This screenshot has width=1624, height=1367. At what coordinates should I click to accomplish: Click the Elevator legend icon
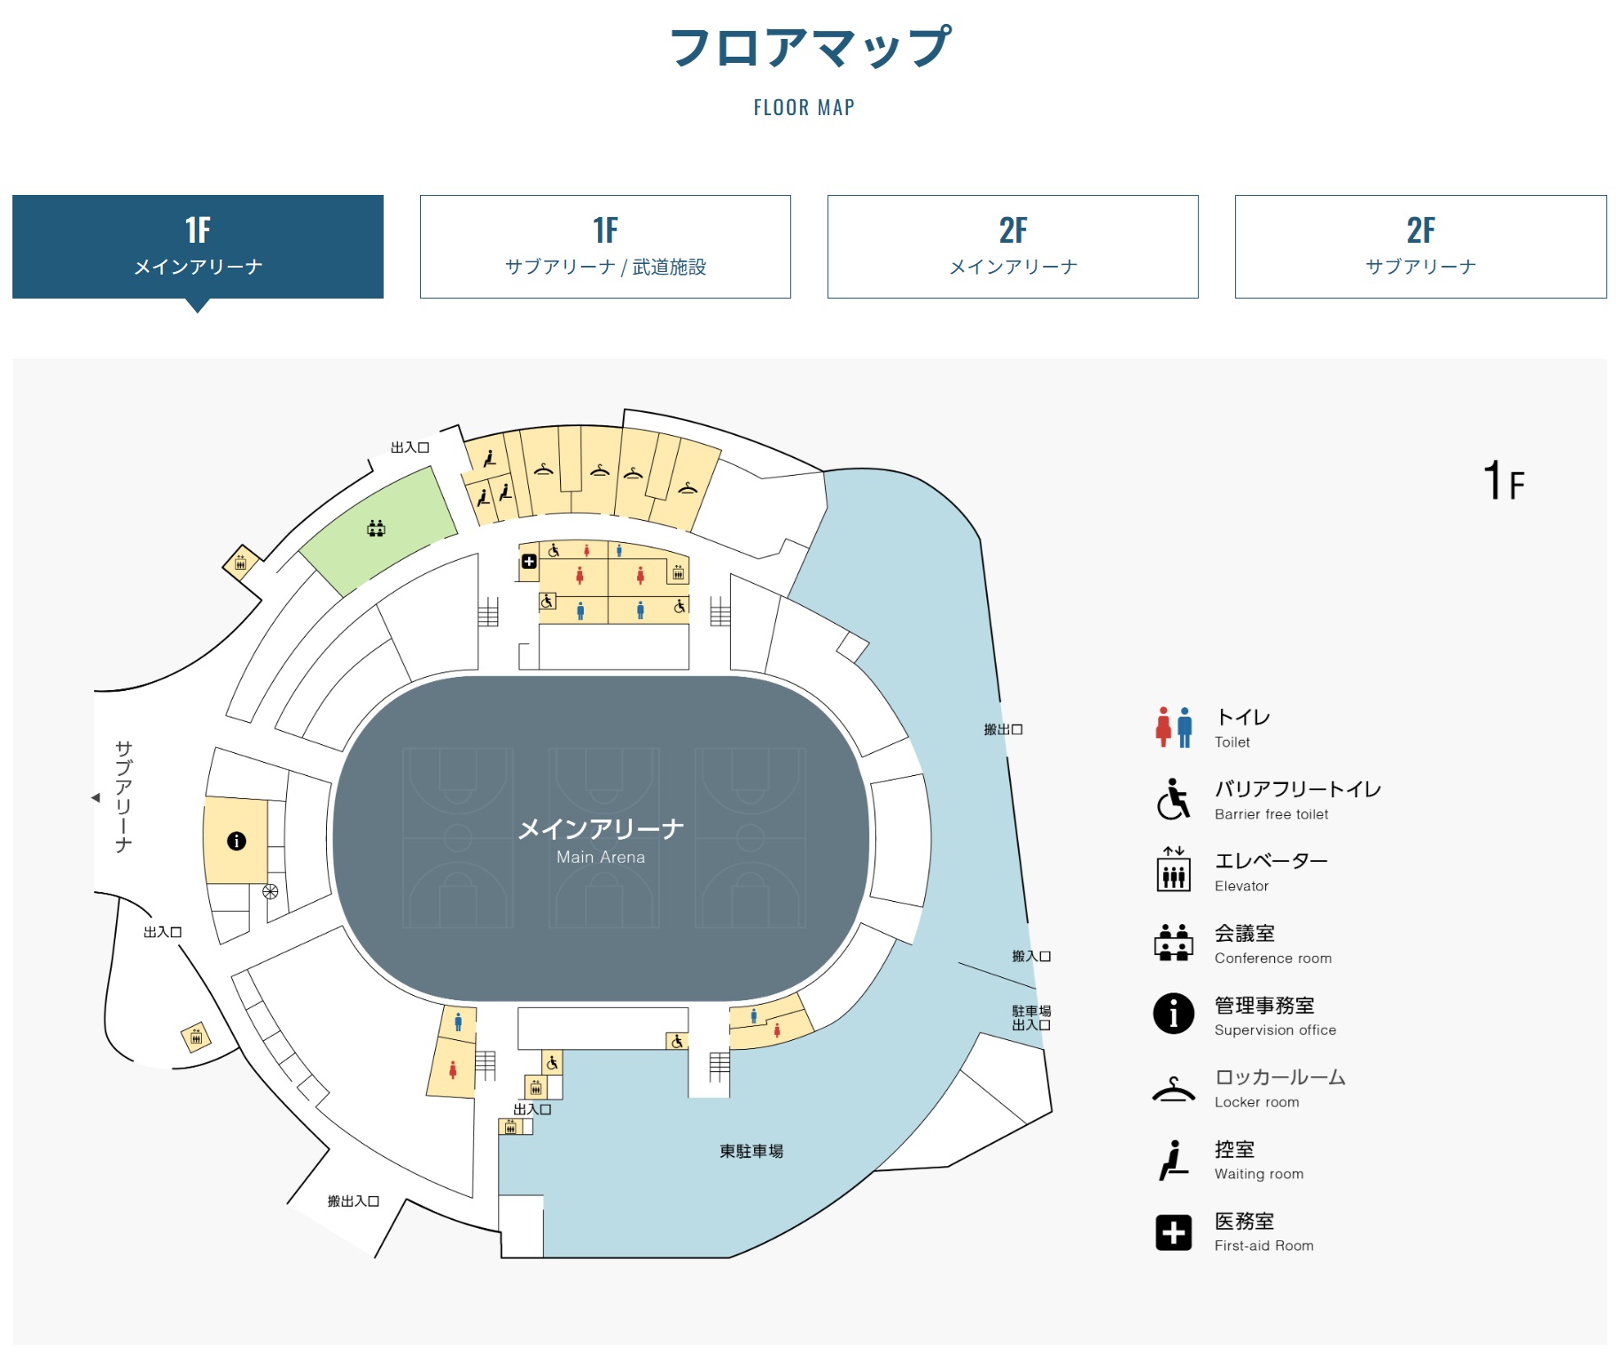[x=1174, y=869]
